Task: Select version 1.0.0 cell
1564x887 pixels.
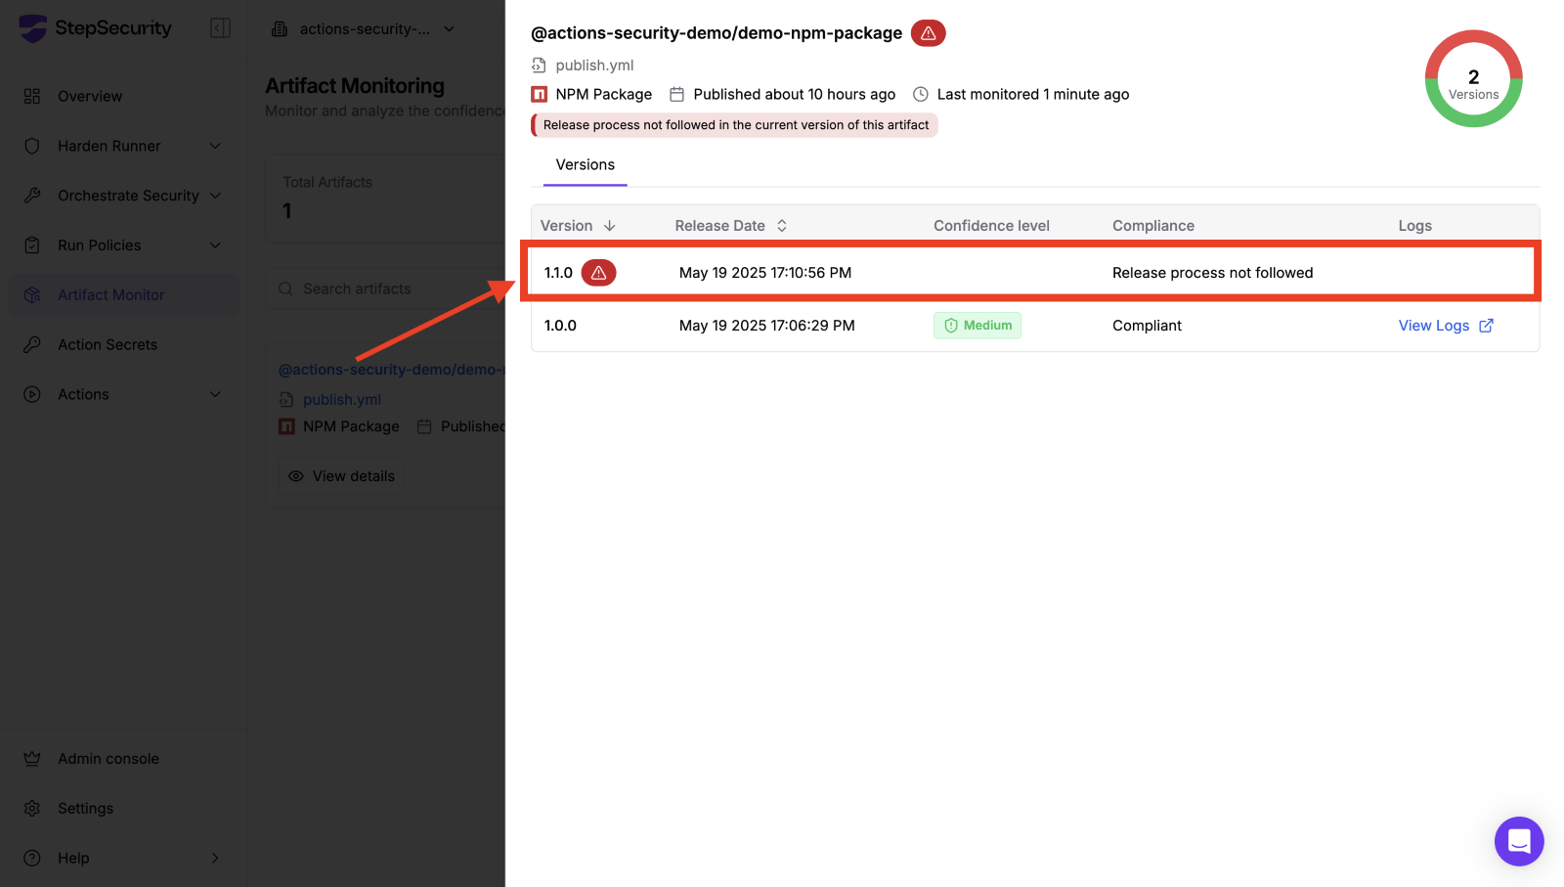Action: (560, 326)
